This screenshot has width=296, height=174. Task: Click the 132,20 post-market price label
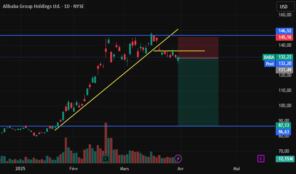(285, 64)
